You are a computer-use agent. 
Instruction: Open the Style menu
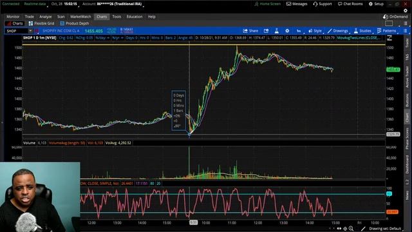point(315,31)
